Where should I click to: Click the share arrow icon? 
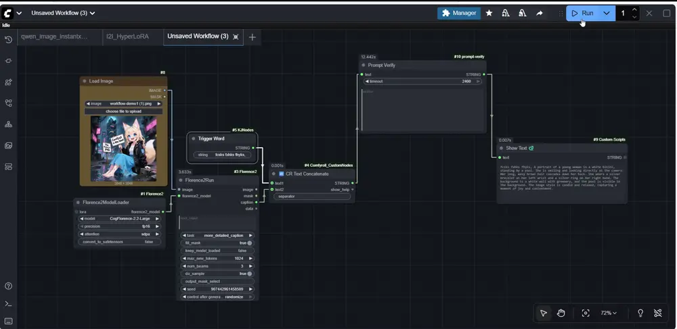click(x=539, y=13)
